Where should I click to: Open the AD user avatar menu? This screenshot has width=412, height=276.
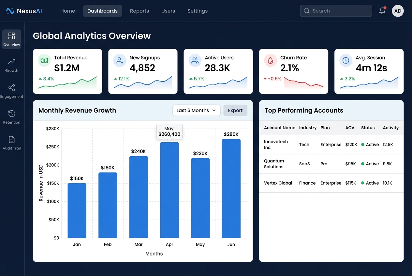coord(398,11)
